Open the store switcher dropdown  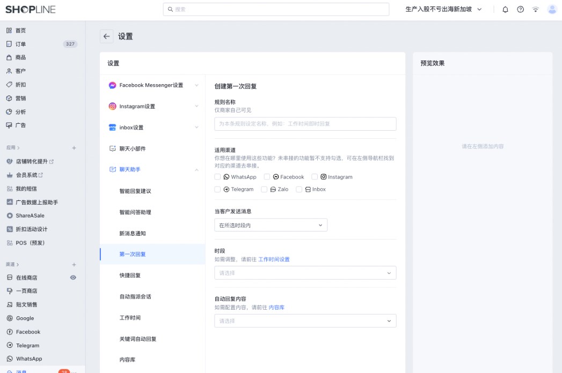coord(443,9)
